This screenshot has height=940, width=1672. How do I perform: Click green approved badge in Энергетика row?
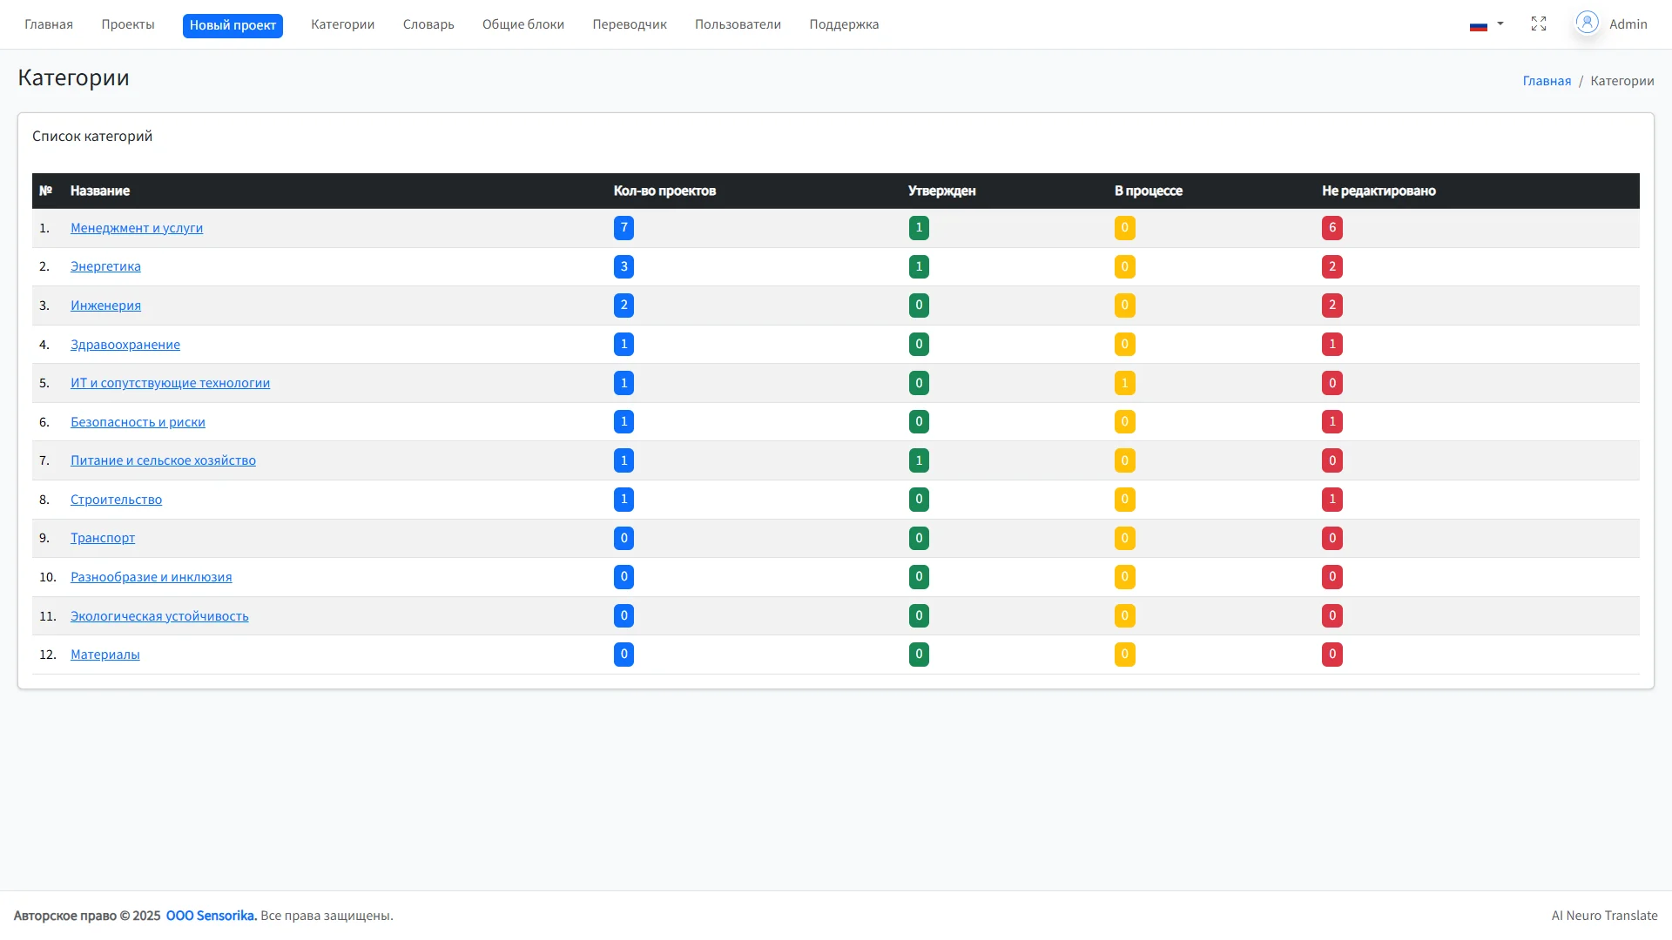click(x=919, y=266)
